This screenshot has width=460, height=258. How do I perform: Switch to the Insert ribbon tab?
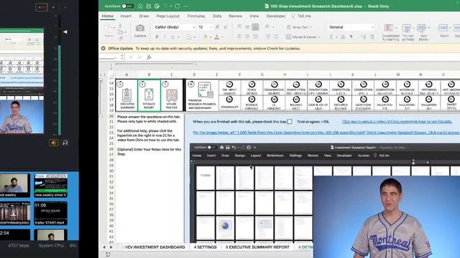(x=126, y=16)
